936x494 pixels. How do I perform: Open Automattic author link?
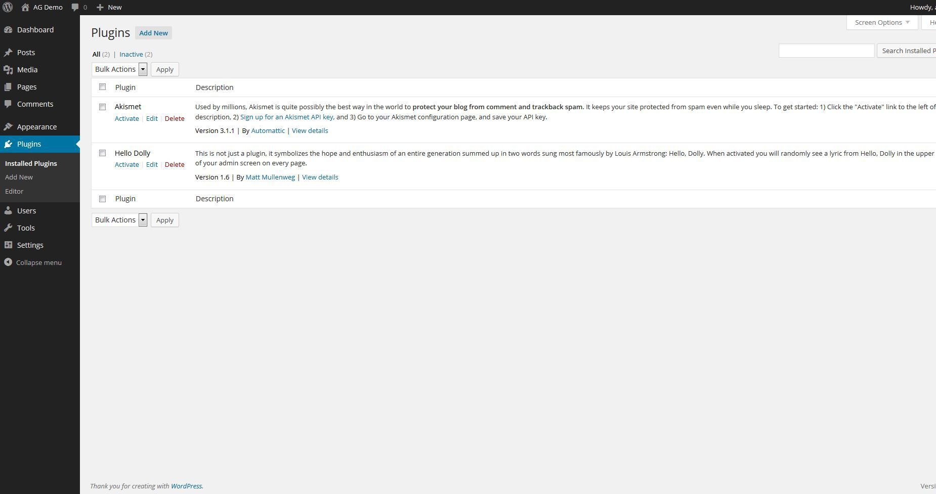[268, 130]
